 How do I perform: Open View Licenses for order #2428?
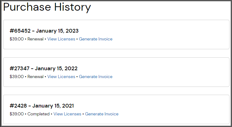[67, 114]
